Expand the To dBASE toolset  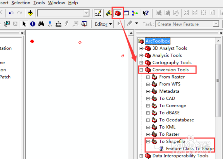(x=148, y=113)
